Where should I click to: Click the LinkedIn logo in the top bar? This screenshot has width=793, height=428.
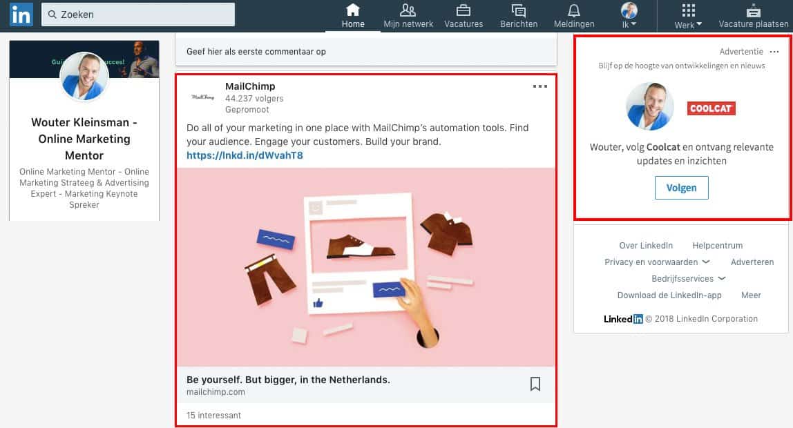coord(21,14)
